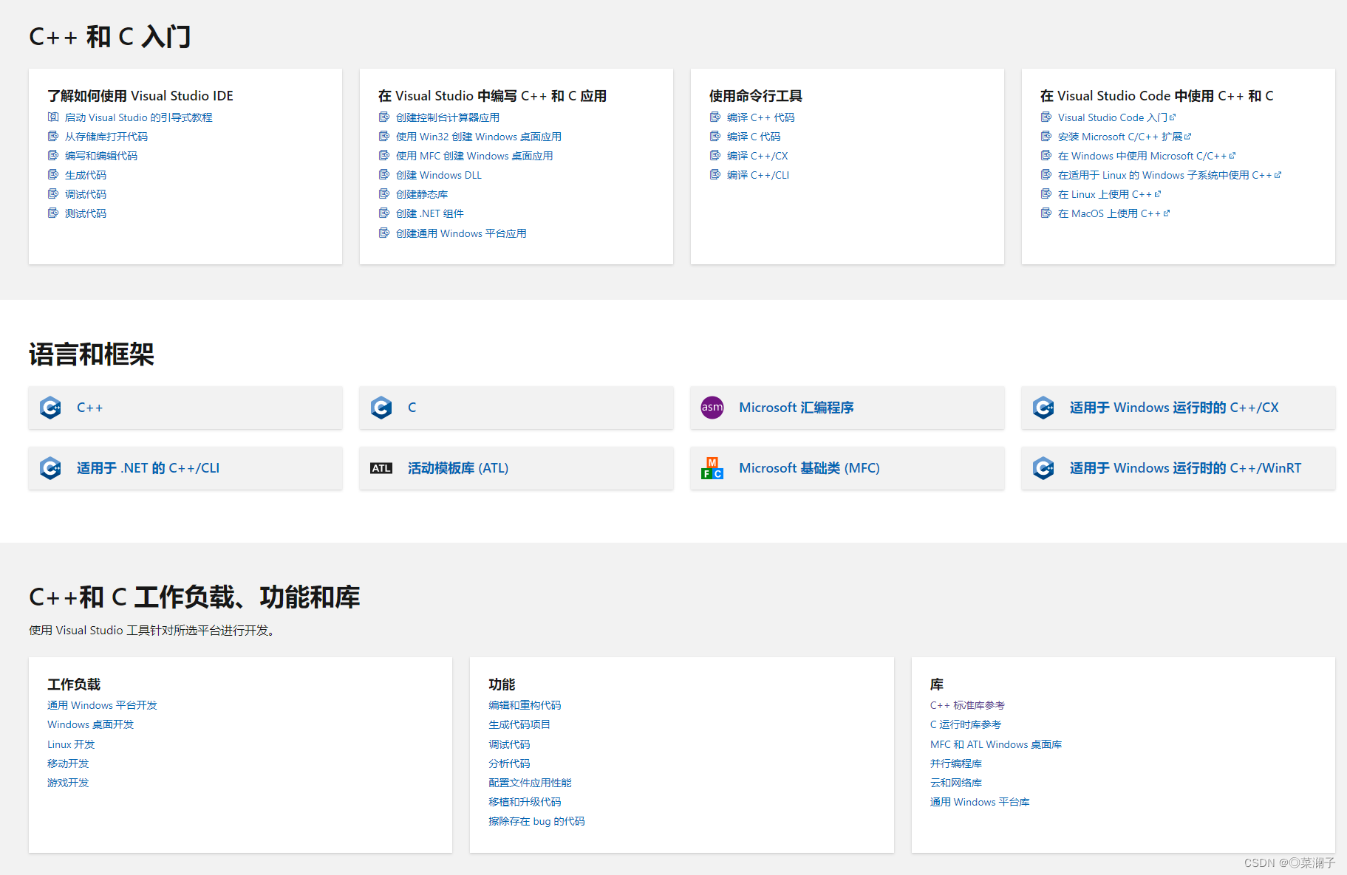Open MFC 和 ATL Windows 桌面库 link
The image size is (1347, 875).
996,744
